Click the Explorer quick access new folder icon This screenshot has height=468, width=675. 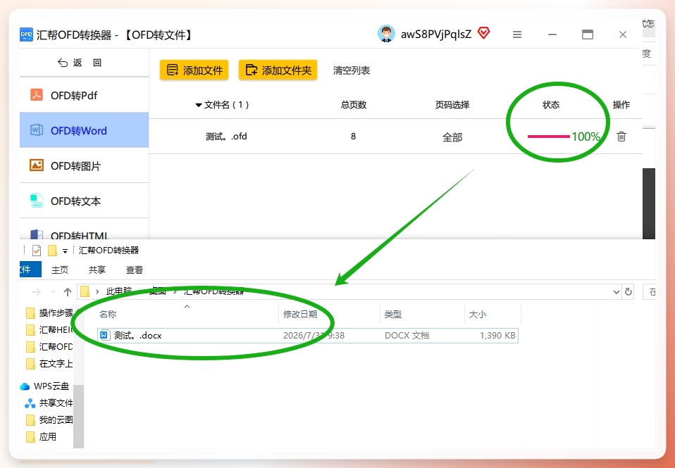point(52,251)
